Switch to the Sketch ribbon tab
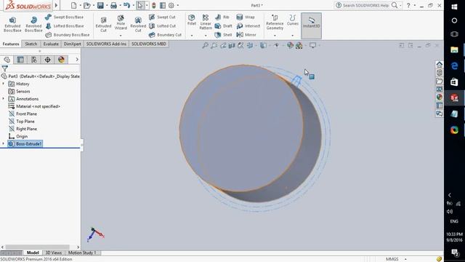 (x=31, y=44)
